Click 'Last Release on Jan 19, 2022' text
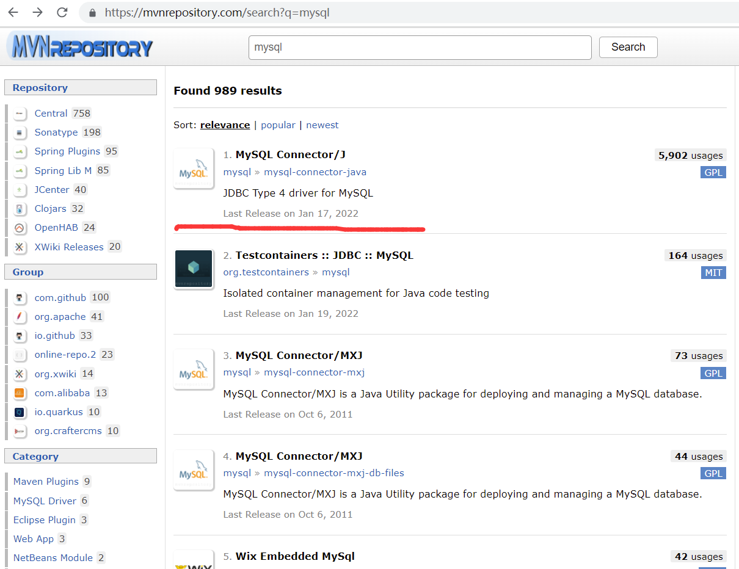 (x=291, y=314)
